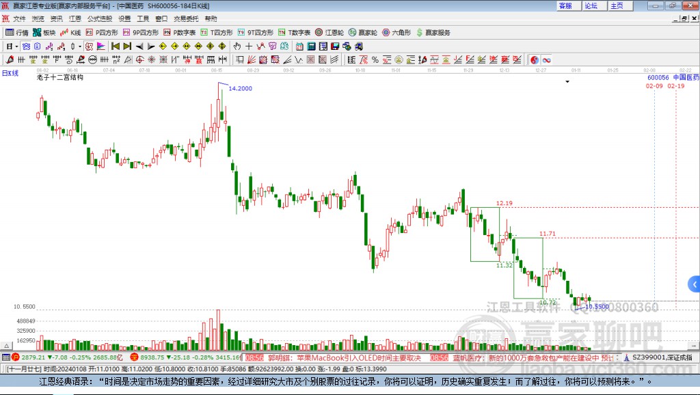Select the percent % retracement tool
The width and height of the screenshot is (700, 395).
pos(375,60)
